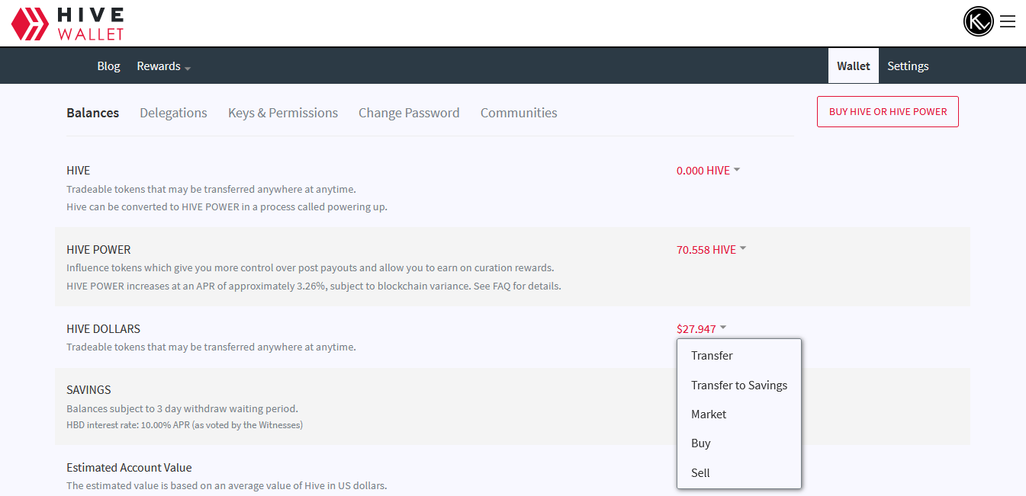
Task: Collapse the $27.947 Hive Dollars dropdown
Action: coord(701,329)
